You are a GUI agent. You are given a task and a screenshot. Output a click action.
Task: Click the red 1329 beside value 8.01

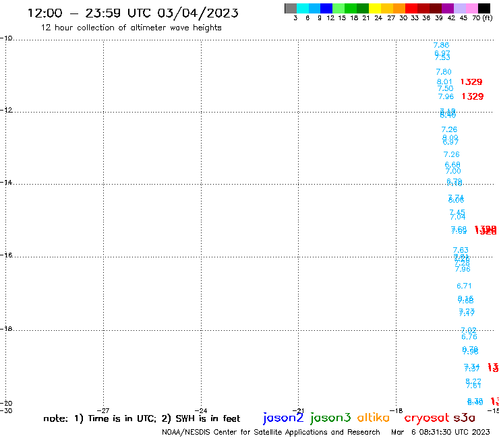coord(471,82)
